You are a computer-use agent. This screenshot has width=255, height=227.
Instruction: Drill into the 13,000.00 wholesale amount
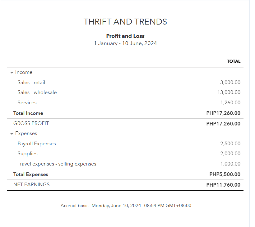[x=229, y=92]
